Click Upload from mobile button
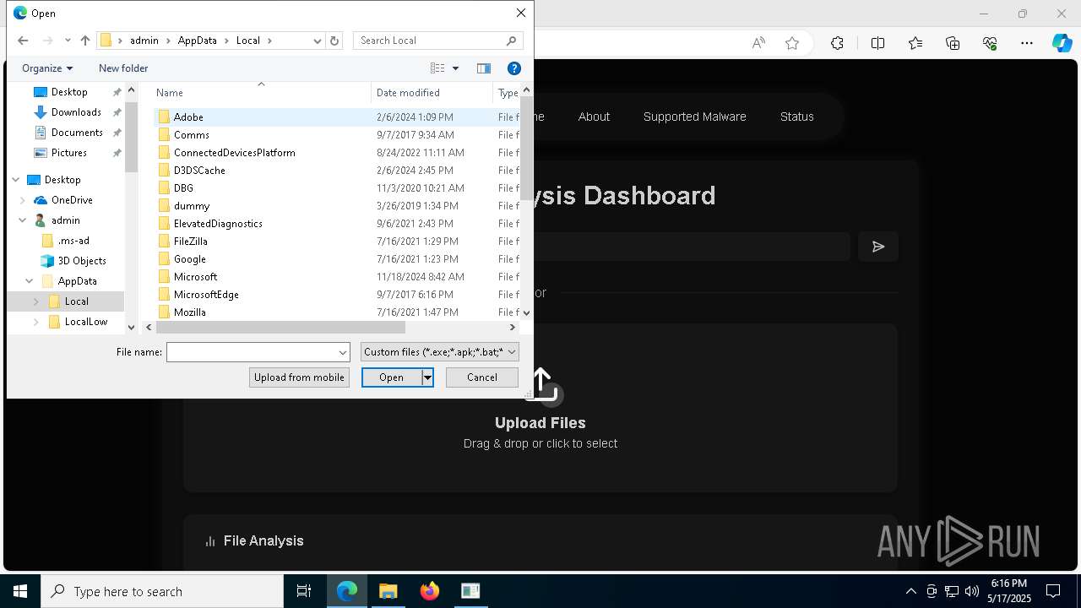 (x=299, y=377)
